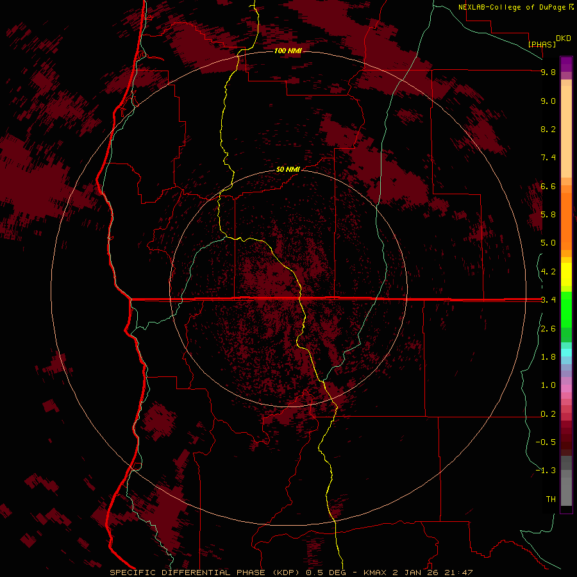Pick the bright green color band
Image resolution: width=577 pixels, height=577 pixels.
point(566,310)
